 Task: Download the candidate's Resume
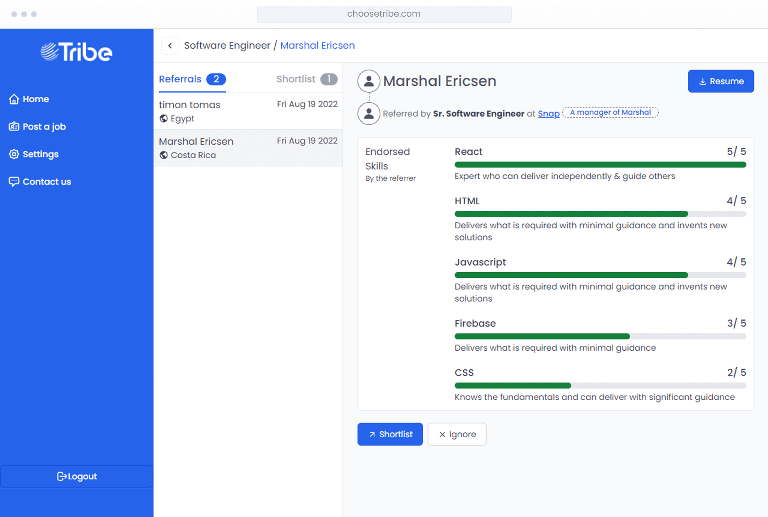[721, 81]
